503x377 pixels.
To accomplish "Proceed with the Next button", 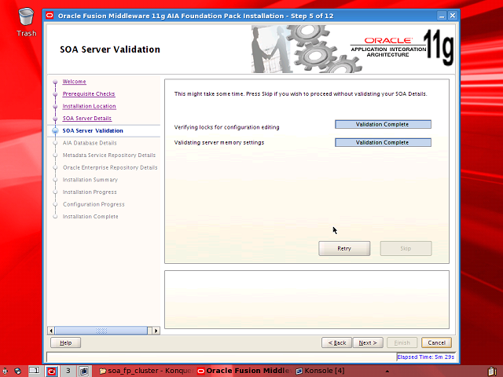I will (368, 342).
